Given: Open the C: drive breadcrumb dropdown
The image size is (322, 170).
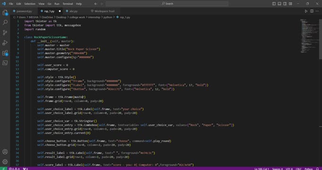Looking at the screenshot, I should click(x=14, y=17).
